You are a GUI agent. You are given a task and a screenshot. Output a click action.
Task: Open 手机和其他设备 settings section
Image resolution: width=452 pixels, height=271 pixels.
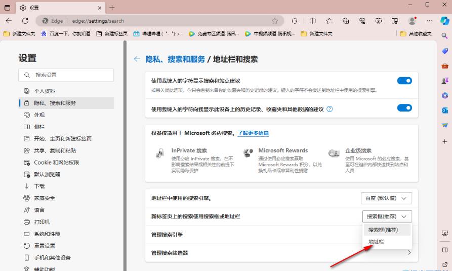tap(66, 258)
